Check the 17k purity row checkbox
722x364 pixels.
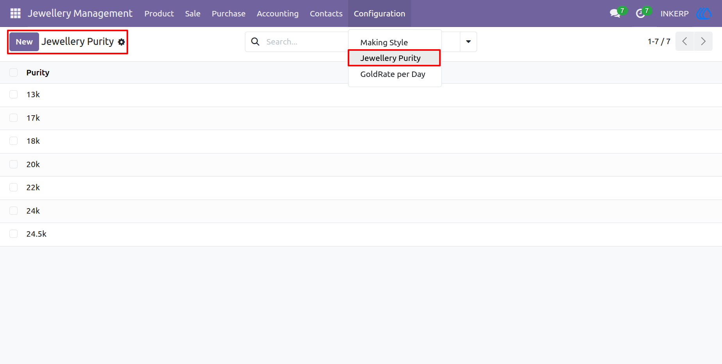point(14,118)
